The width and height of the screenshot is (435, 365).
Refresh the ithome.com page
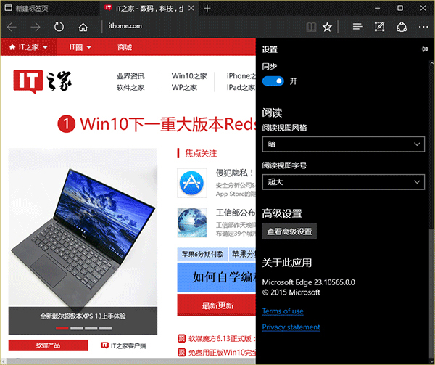point(59,27)
